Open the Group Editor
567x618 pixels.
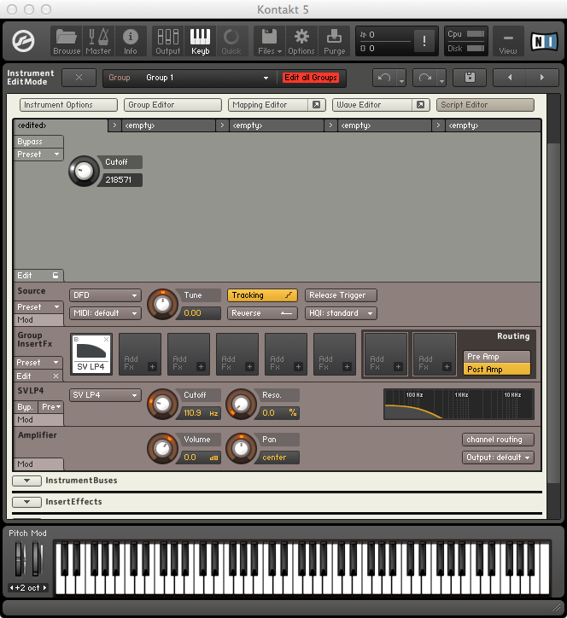[x=172, y=105]
